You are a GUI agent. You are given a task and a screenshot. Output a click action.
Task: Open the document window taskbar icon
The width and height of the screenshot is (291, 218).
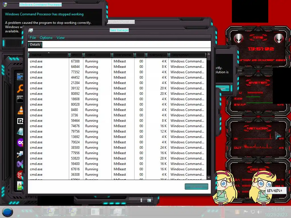click(95, 212)
